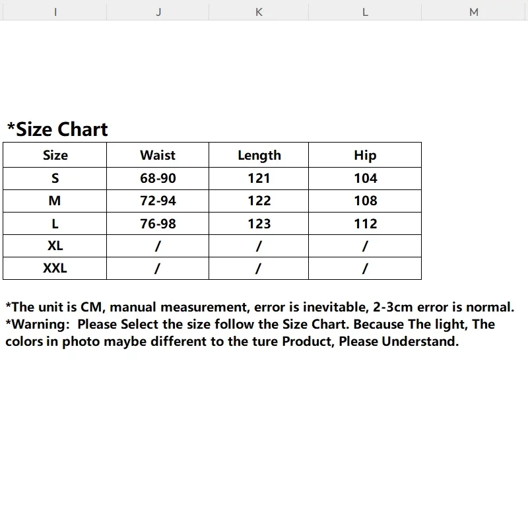
Task: Select column L header
Action: 365,12
